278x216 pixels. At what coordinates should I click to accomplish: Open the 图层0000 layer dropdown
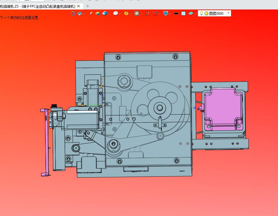(x=228, y=13)
